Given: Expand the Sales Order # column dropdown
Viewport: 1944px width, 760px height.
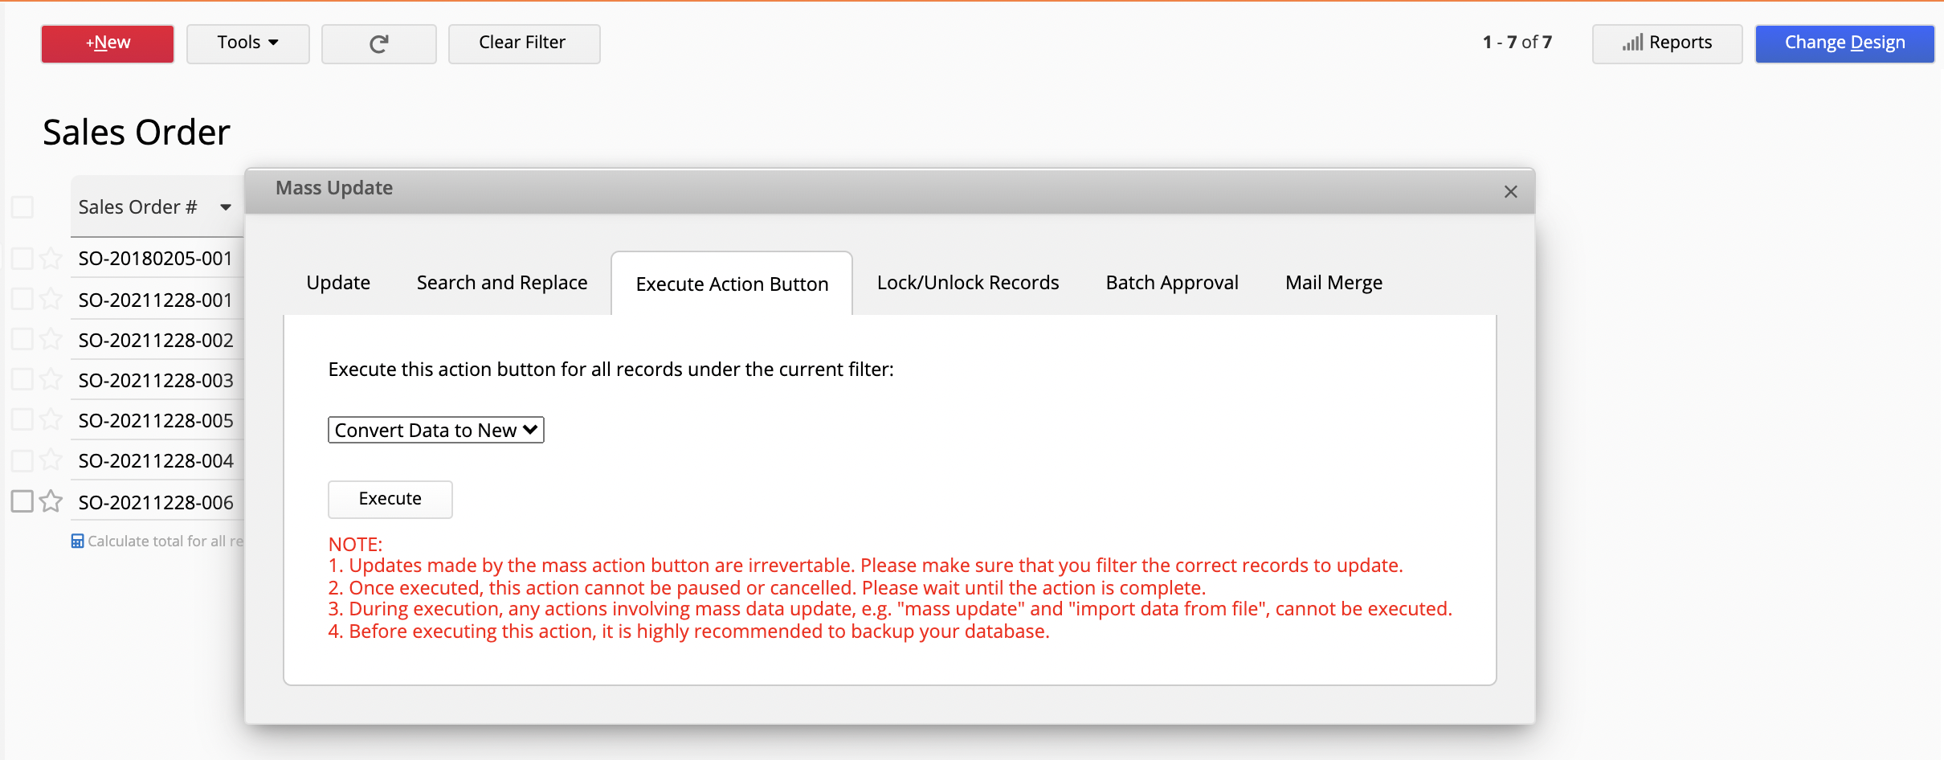Looking at the screenshot, I should tap(226, 207).
